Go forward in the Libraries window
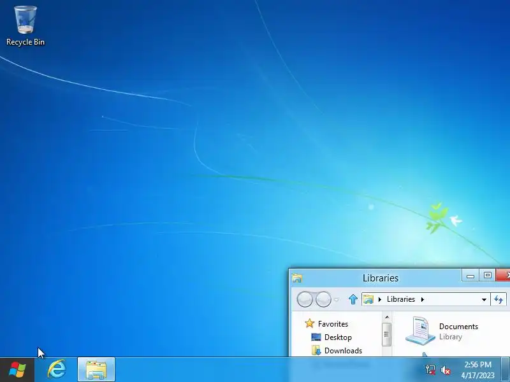 point(323,299)
